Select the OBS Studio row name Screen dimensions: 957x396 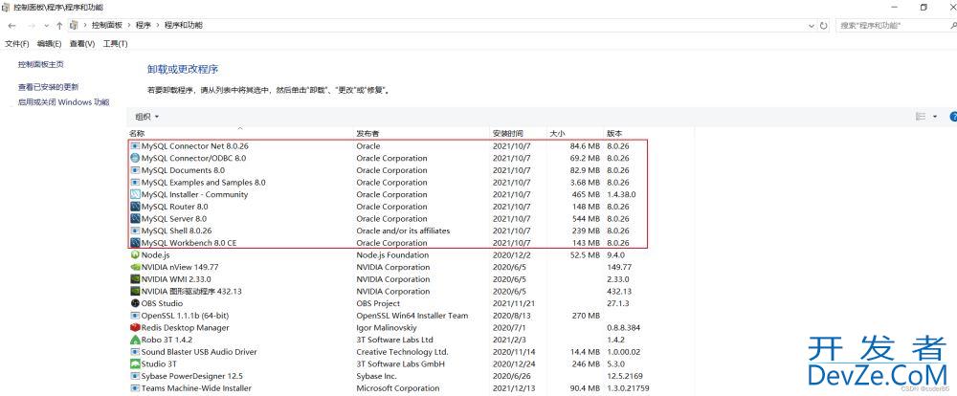pyautogui.click(x=162, y=303)
